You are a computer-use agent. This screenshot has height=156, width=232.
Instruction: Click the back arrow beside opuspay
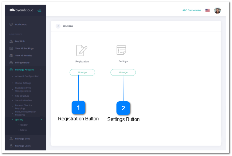pos(58,26)
